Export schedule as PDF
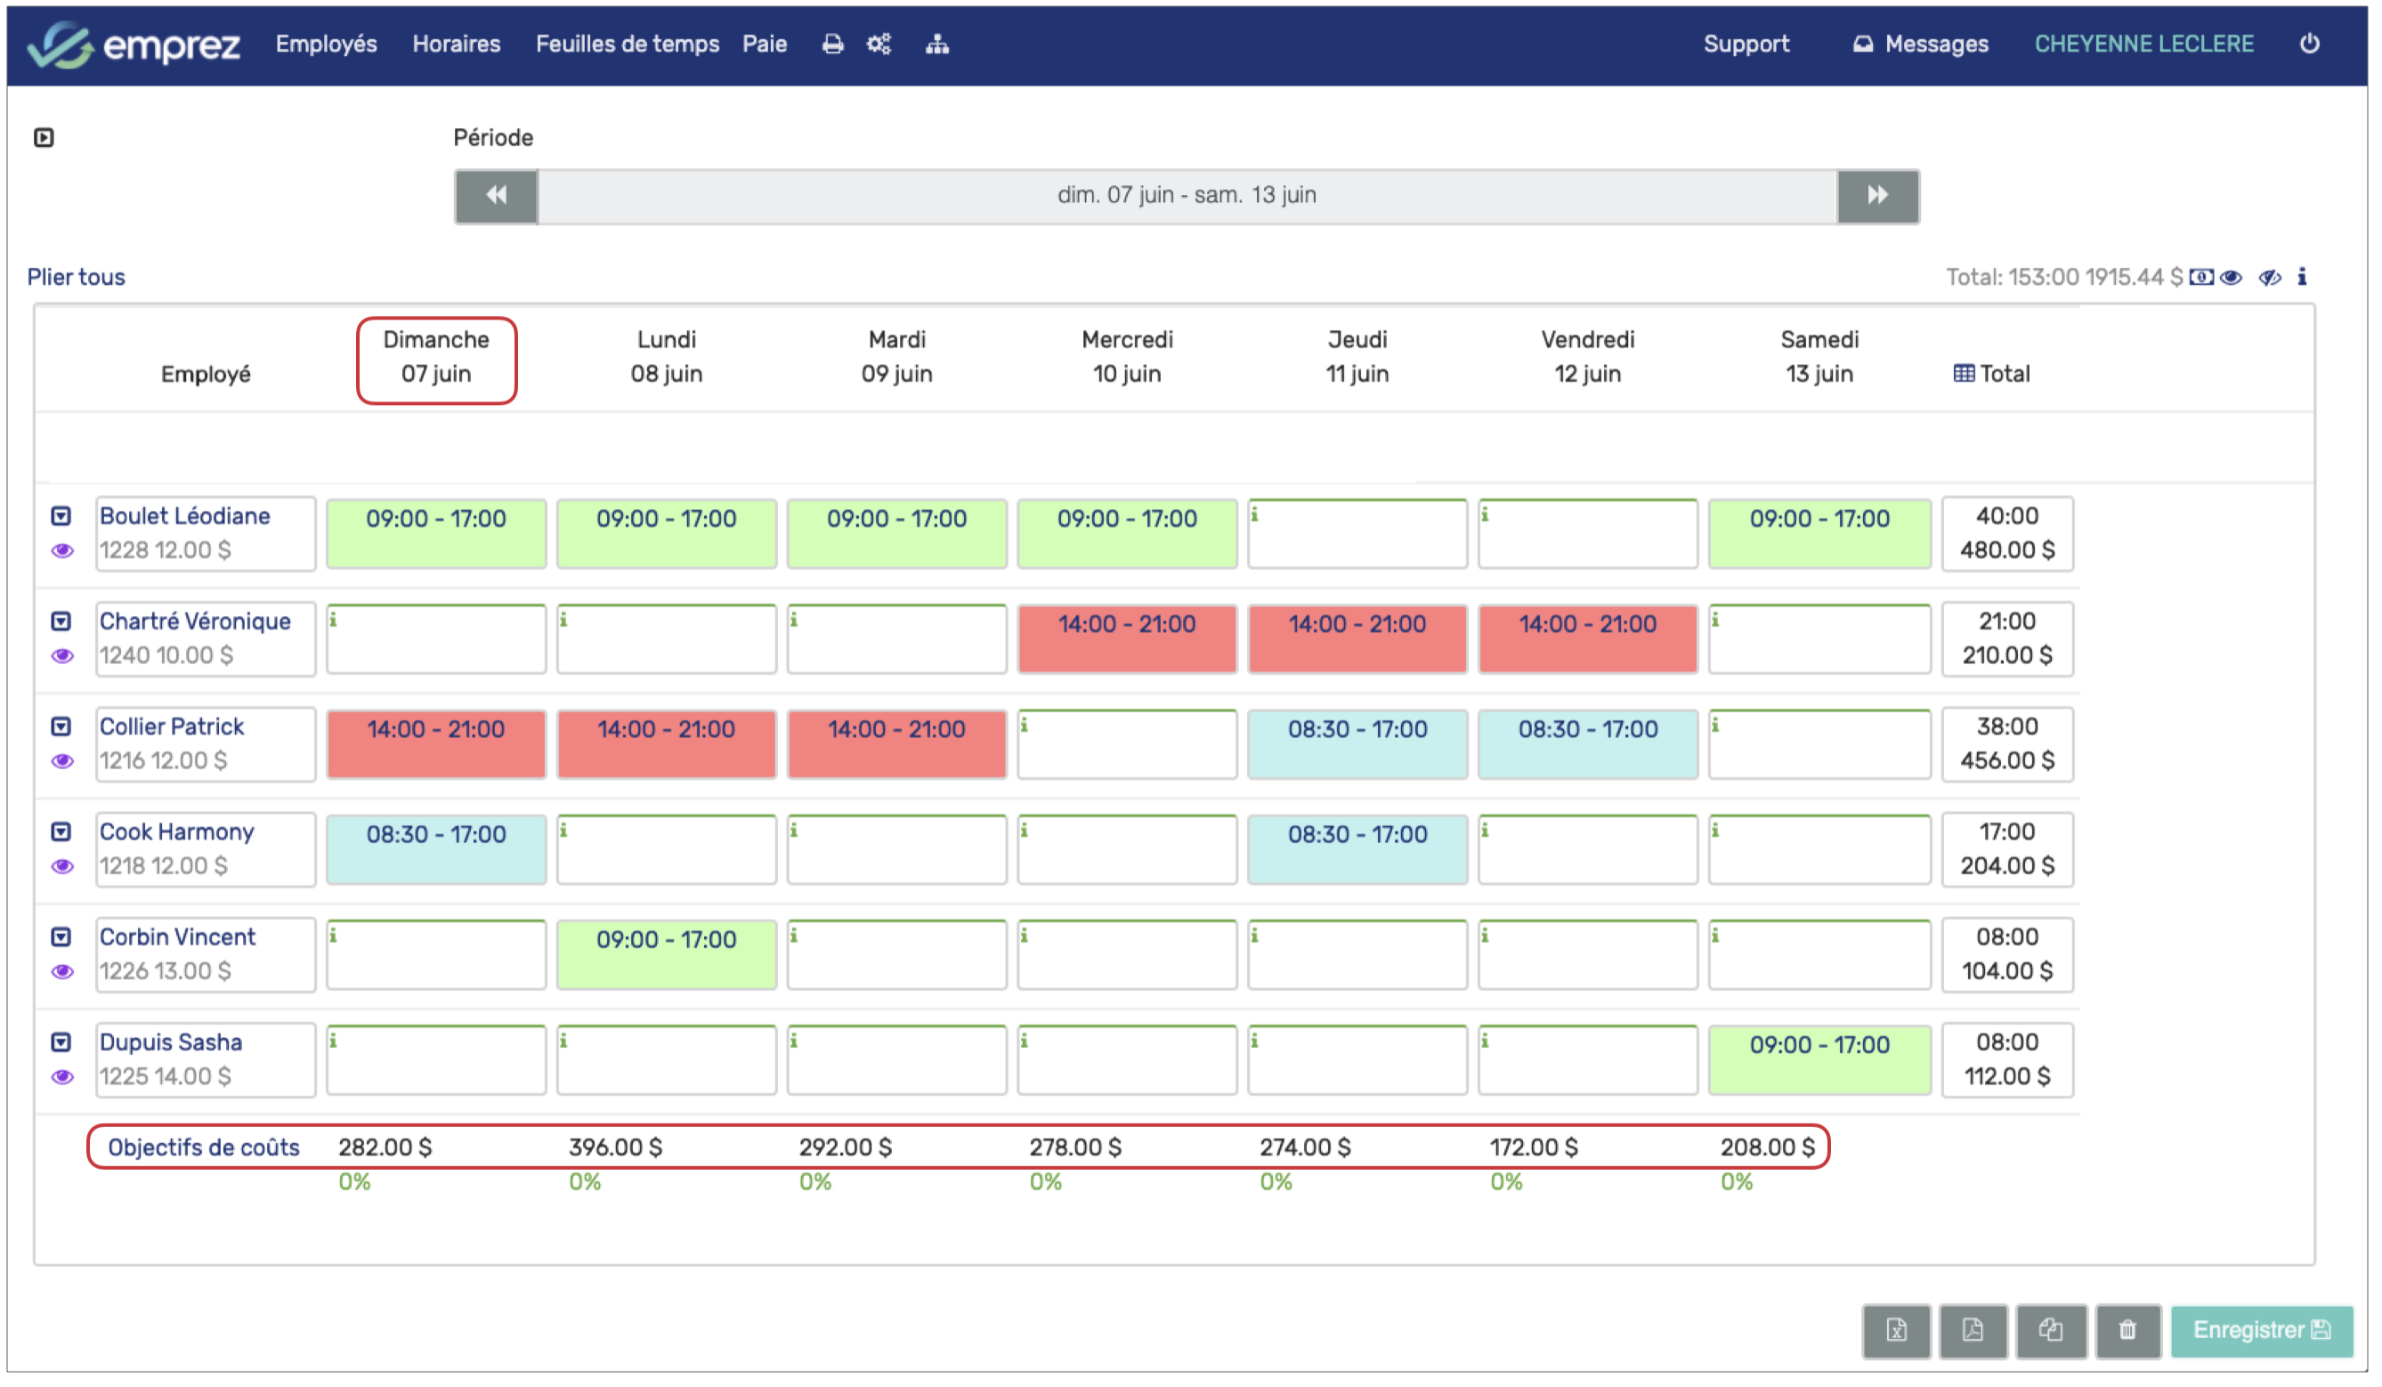This screenshot has width=2382, height=1387. click(x=1973, y=1330)
